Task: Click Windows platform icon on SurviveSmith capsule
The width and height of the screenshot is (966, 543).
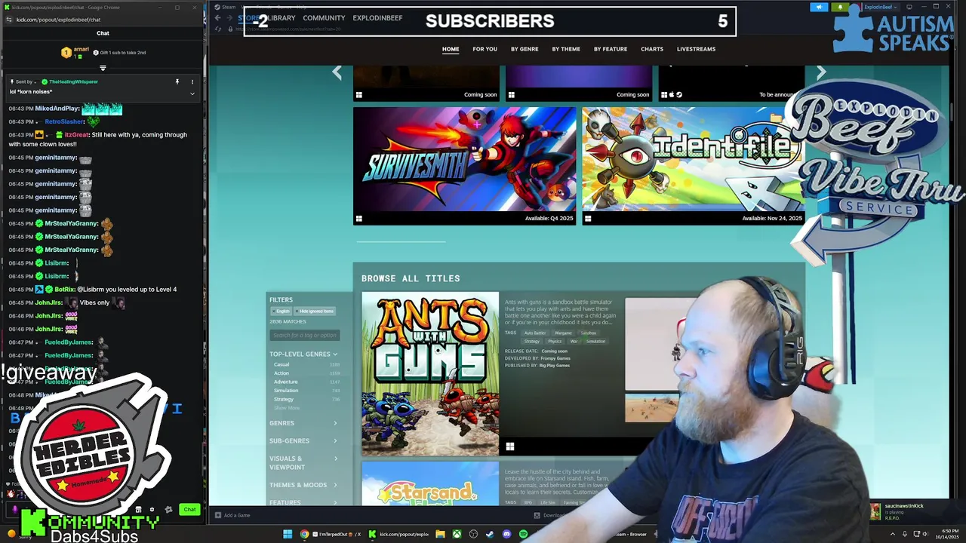Action: click(x=358, y=219)
